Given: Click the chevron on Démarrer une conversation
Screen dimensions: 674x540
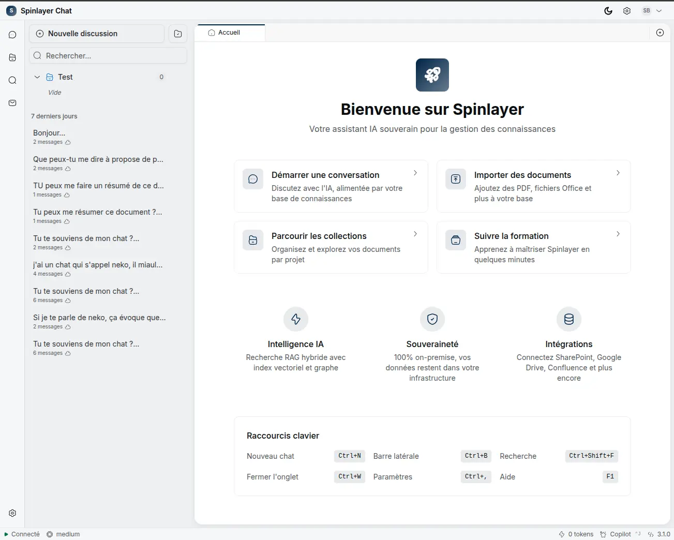Looking at the screenshot, I should coord(415,173).
